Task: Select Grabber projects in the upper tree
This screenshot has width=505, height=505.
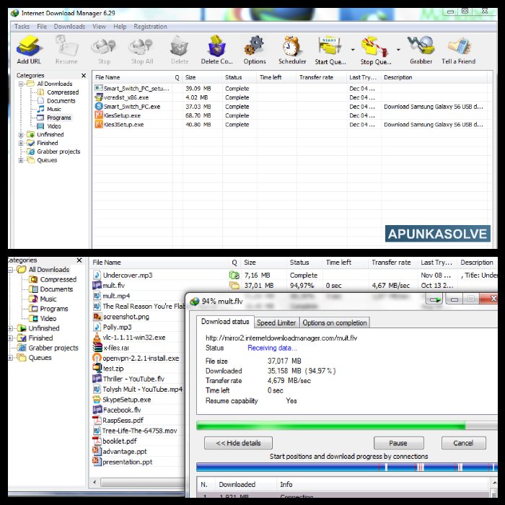Action: [x=58, y=151]
